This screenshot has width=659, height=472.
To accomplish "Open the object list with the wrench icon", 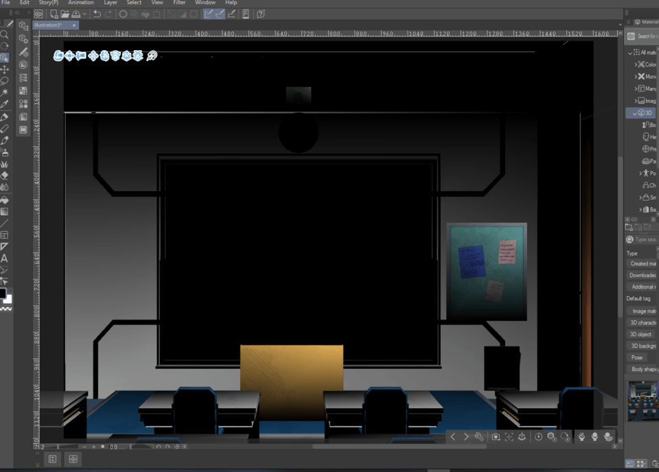I will [478, 437].
